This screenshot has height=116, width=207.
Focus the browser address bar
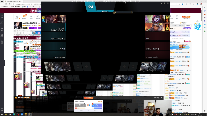point(26,4)
